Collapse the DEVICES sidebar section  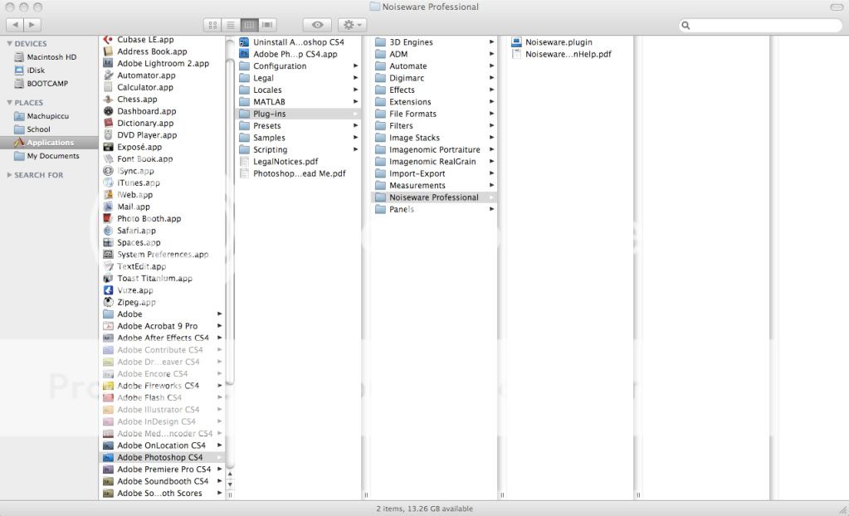tap(9, 43)
